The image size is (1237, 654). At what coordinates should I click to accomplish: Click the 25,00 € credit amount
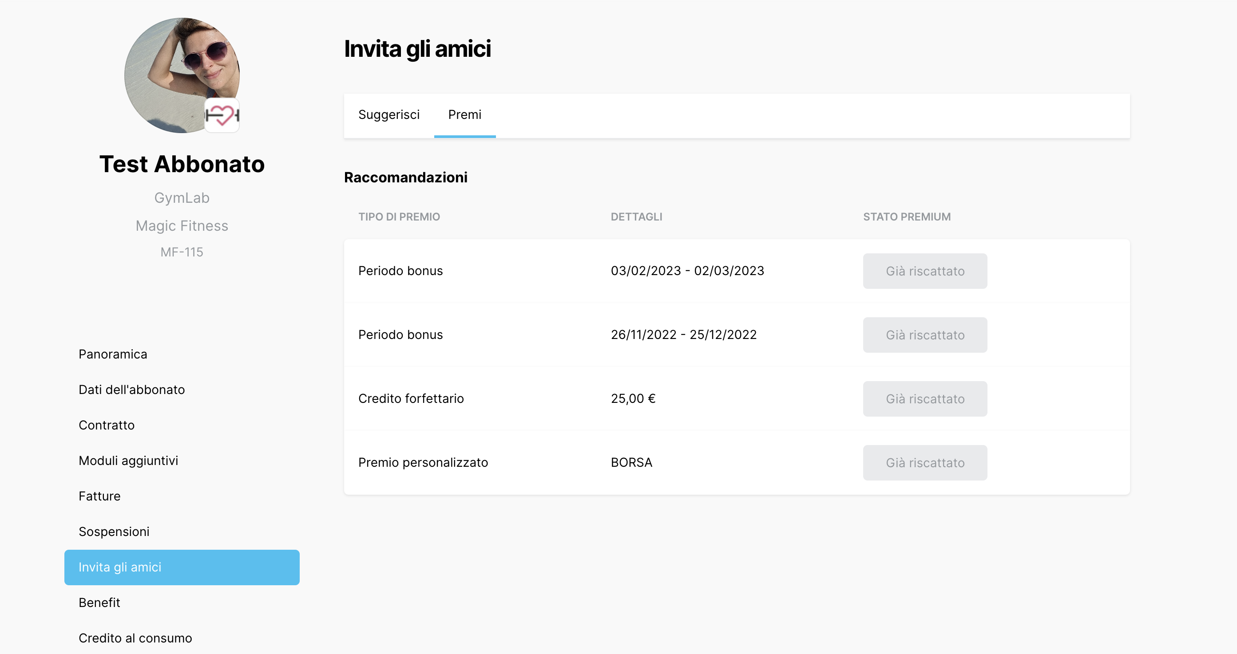(633, 398)
